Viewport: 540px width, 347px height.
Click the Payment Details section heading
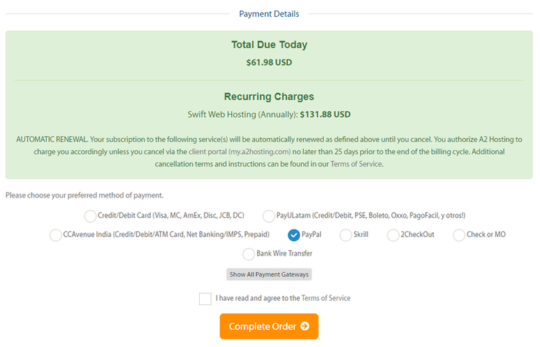click(x=269, y=14)
